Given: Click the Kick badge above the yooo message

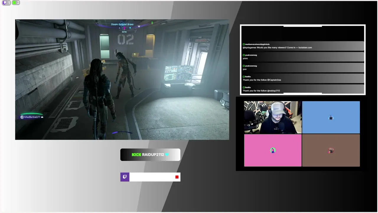Looking at the screenshot, I should click(x=244, y=55).
